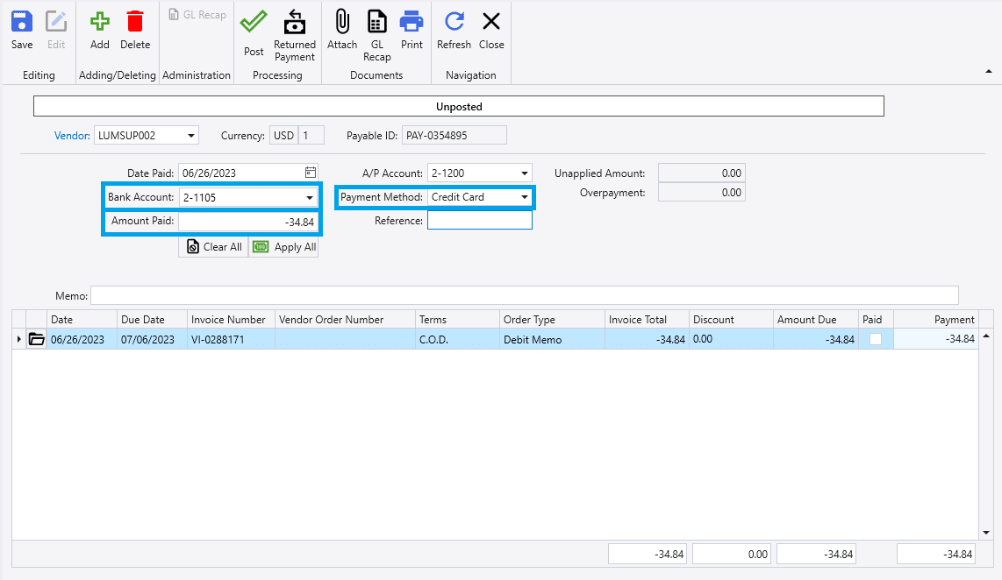Click the Clear All button
The width and height of the screenshot is (1002, 580).
pos(213,247)
